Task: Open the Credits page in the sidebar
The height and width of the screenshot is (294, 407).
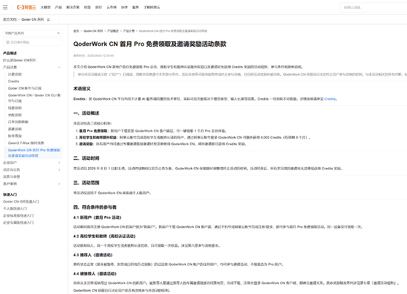Action: point(14,81)
